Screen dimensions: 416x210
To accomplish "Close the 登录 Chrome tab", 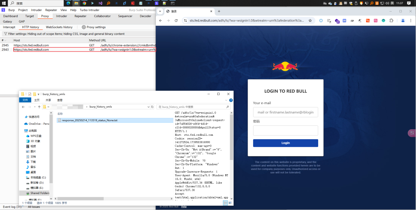I will [211, 12].
